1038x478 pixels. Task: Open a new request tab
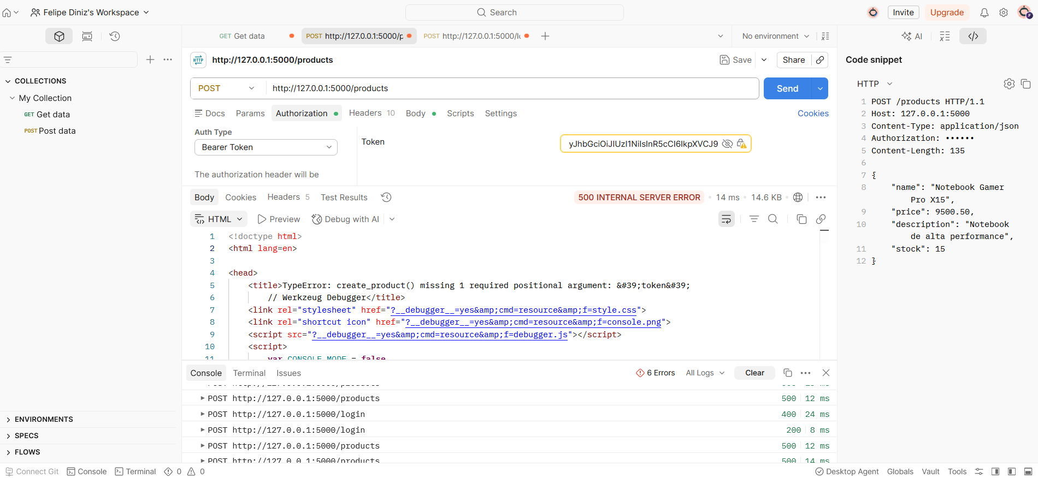[x=545, y=36]
